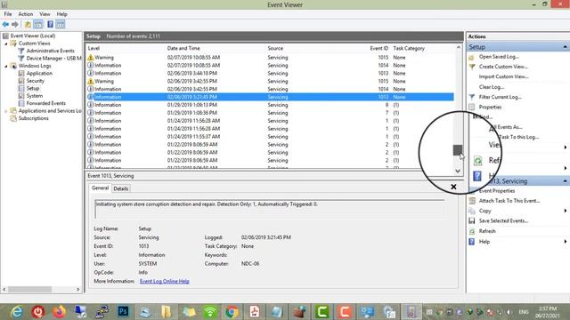The height and width of the screenshot is (320, 570).
Task: Expand the Help submenu arrow under Setup actions
Action: pos(566,168)
